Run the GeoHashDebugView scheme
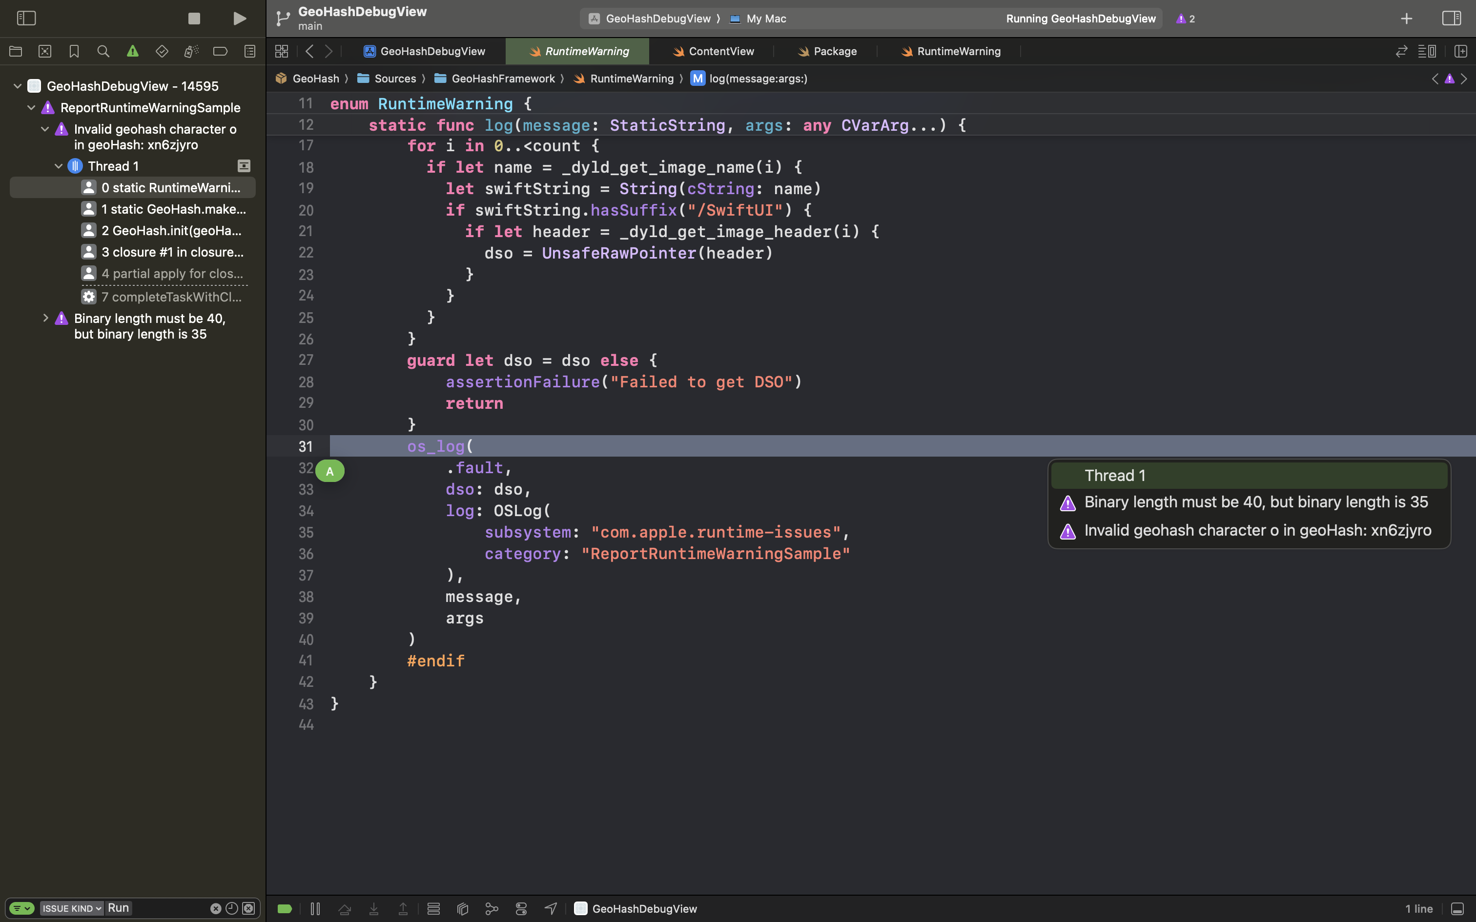Viewport: 1476px width, 922px height. coord(240,19)
